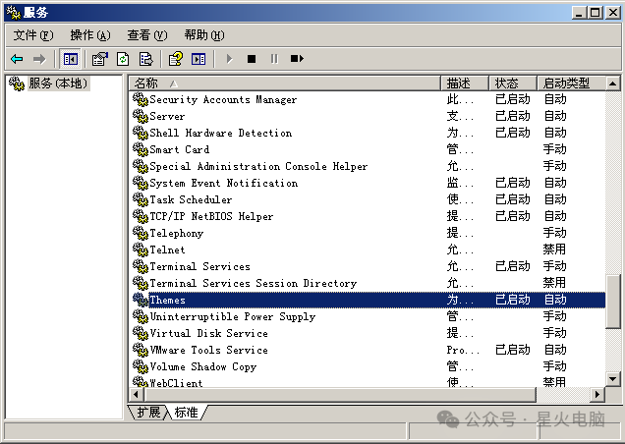This screenshot has height=444, width=625.
Task: Switch to the 标准 tab
Action: tap(187, 413)
